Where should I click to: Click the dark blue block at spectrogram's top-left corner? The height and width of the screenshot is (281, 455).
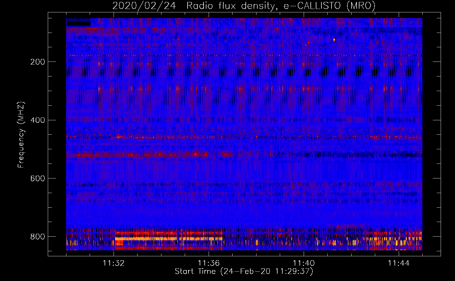78,22
